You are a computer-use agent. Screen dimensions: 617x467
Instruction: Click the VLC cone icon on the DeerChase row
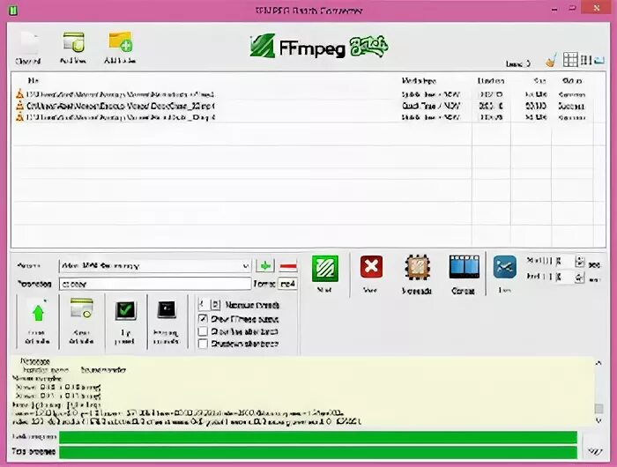(19, 106)
